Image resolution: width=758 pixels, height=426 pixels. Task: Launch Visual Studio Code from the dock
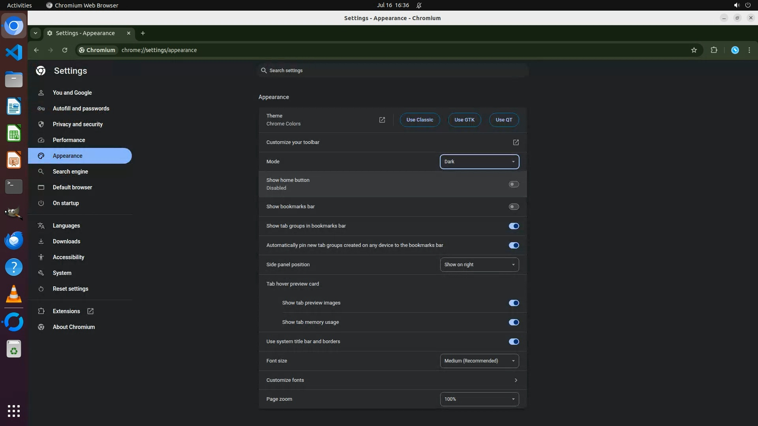tap(14, 52)
